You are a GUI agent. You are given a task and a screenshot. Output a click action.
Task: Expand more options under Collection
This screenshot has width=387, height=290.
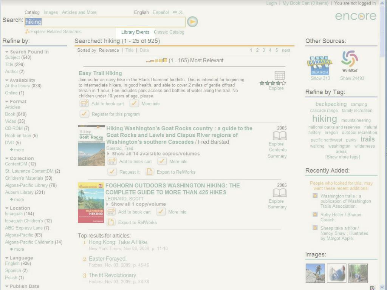17,199
